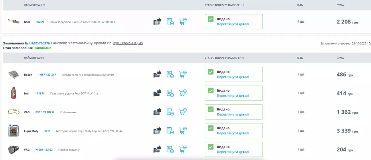Open article 171874 for febi brake fluid
This screenshot has height=160, width=371.
pos(40,93)
